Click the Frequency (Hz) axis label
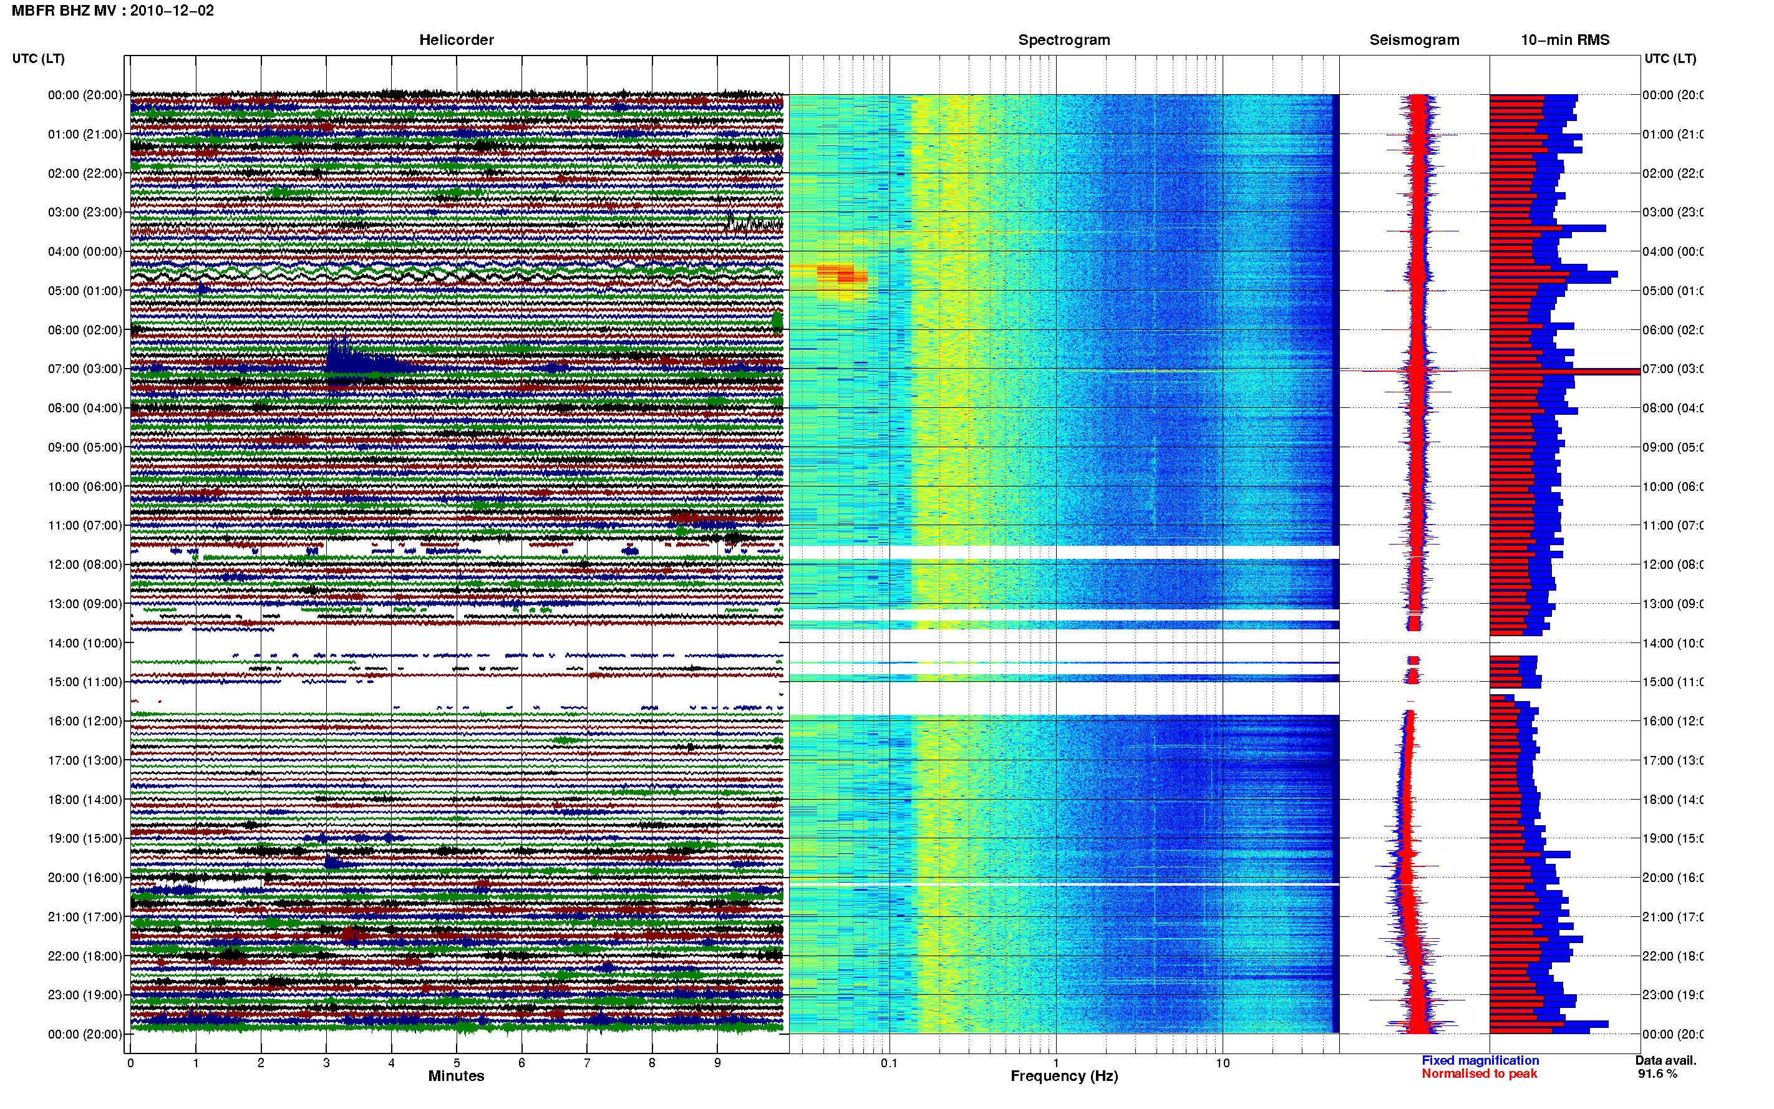The width and height of the screenshot is (1774, 1109). click(x=1064, y=1076)
